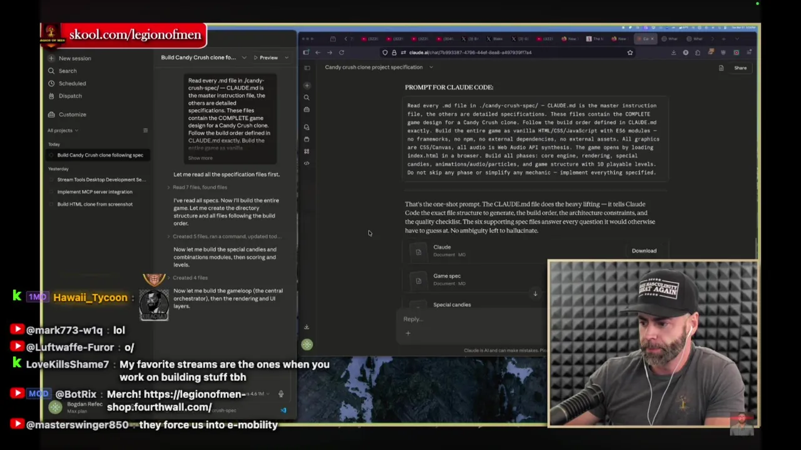Click the Preview button in the session header
The image size is (801, 450).
pyautogui.click(x=266, y=57)
